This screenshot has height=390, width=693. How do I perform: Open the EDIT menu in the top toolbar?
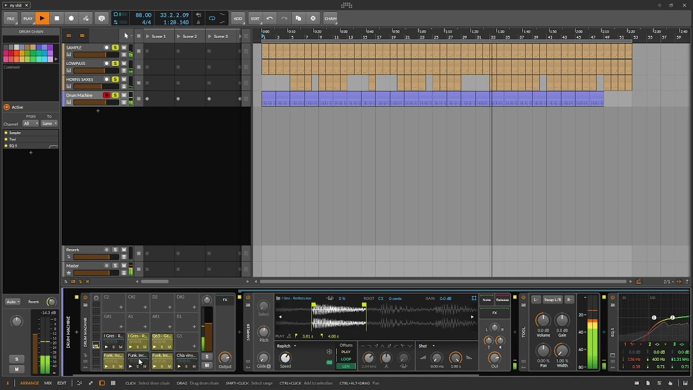(x=255, y=18)
